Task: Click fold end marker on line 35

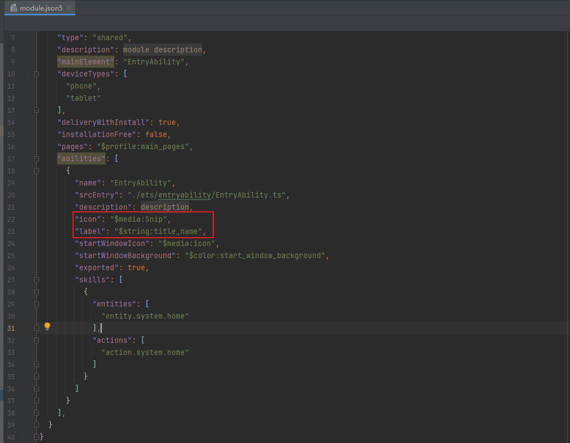Action: click(36, 376)
